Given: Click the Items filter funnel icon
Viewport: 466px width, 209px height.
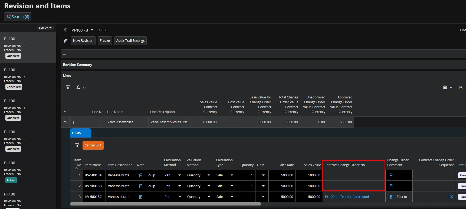Looking at the screenshot, I should [x=77, y=145].
